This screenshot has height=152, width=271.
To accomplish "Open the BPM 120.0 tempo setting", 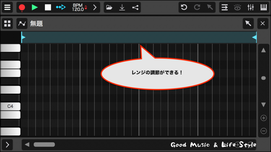I will coord(78,7).
